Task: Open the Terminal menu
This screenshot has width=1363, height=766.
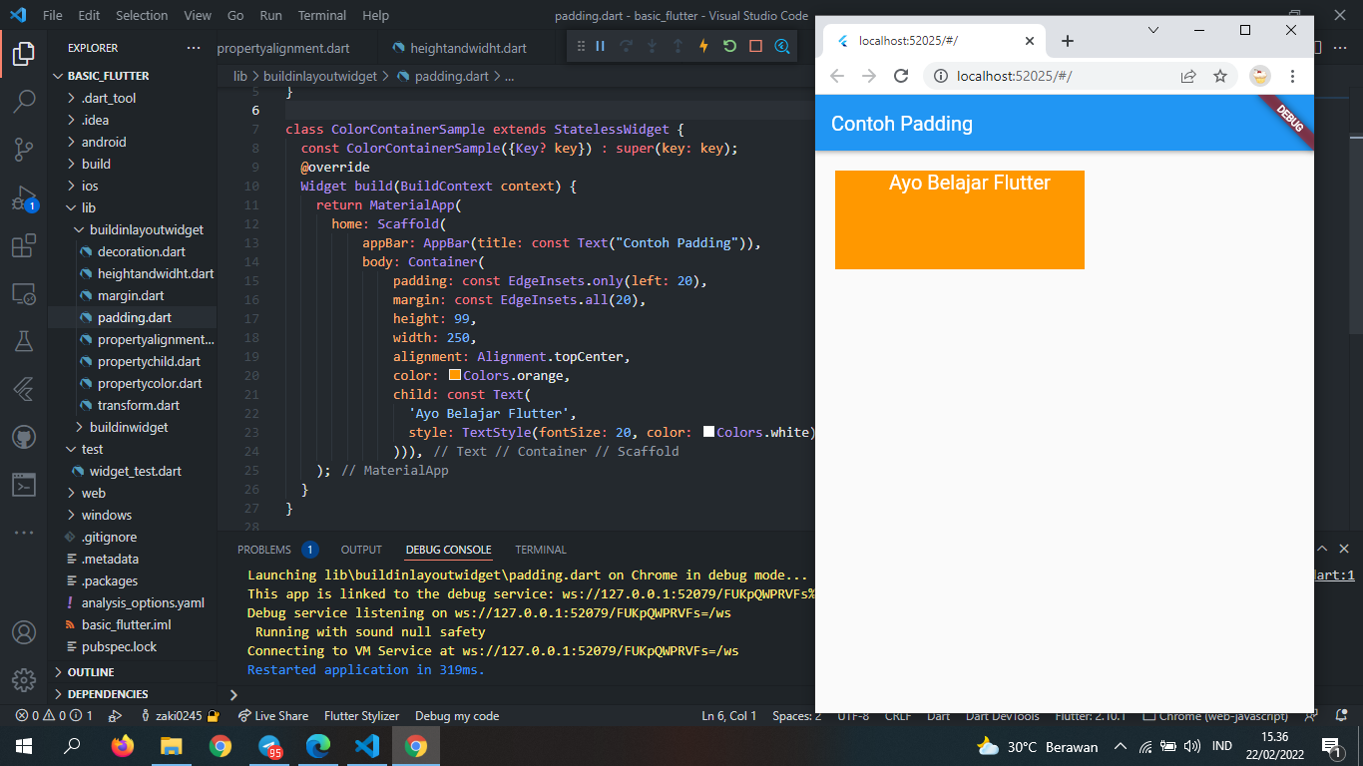Action: [321, 15]
